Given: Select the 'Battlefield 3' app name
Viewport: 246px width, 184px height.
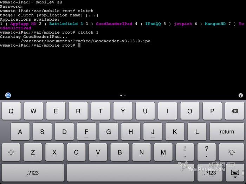Looking at the screenshot, I should click(x=66, y=24).
